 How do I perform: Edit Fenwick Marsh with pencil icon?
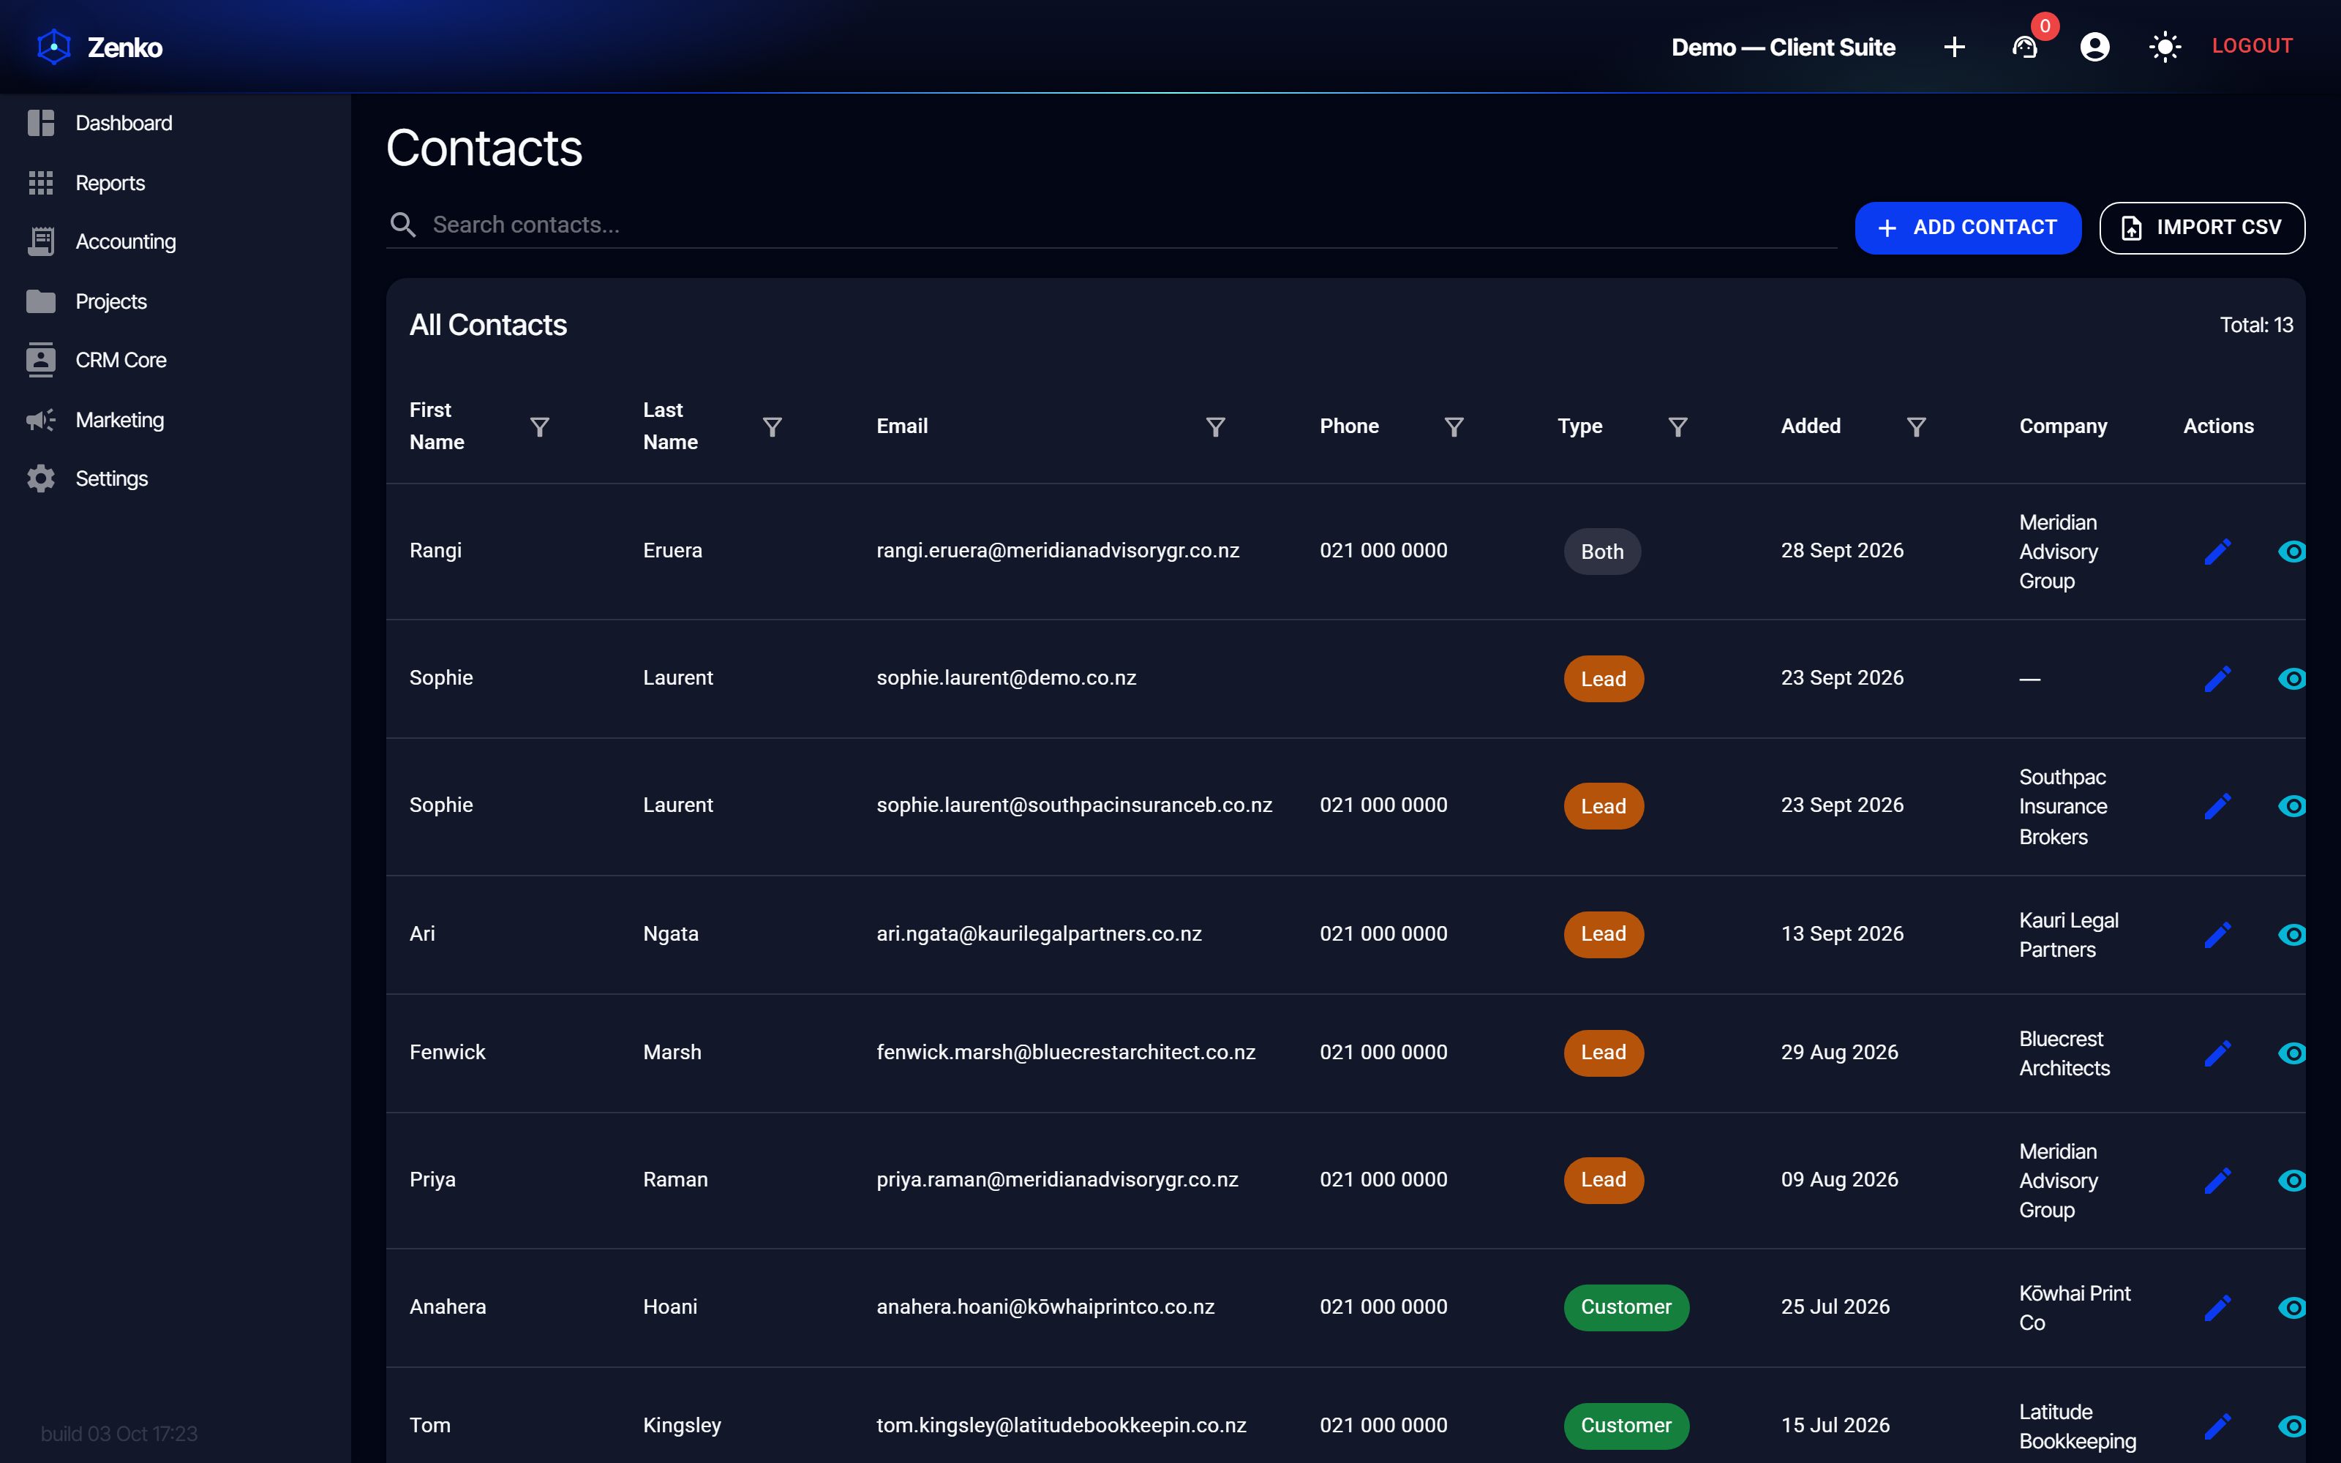tap(2217, 1053)
